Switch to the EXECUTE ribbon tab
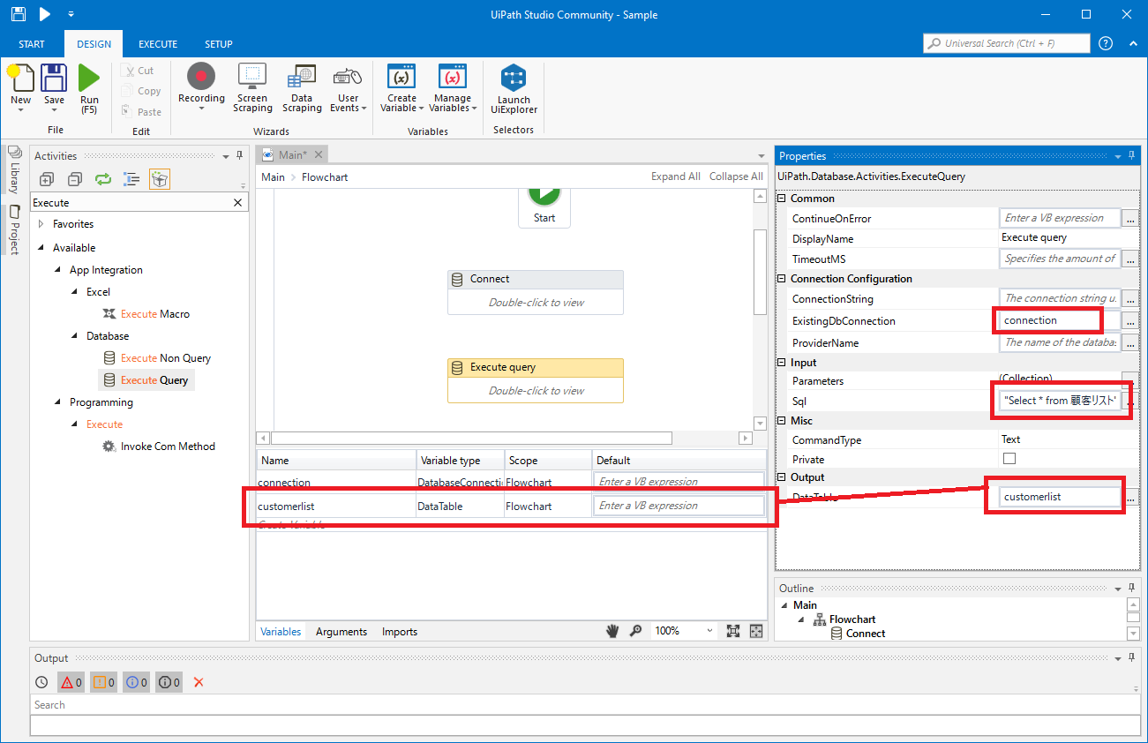The width and height of the screenshot is (1148, 743). pos(158,44)
